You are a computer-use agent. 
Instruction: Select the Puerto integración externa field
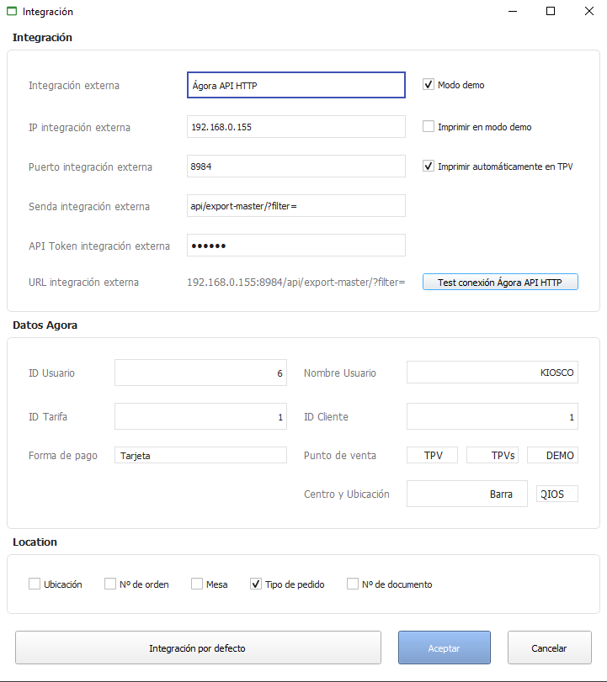[x=296, y=167]
